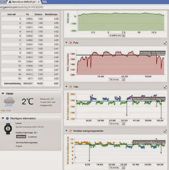This screenshot has width=169, height=170.
Task: Click the heart icon beside Puls
Action: 71,42
